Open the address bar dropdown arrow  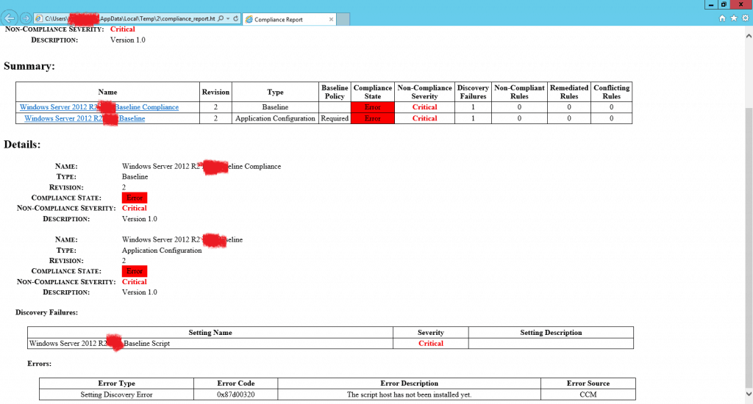(x=228, y=18)
